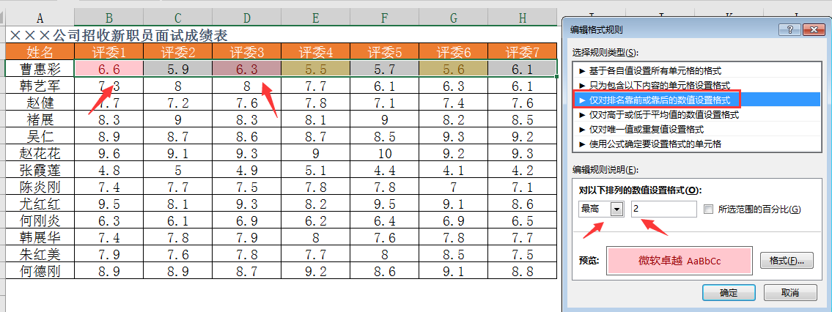This screenshot has width=832, height=312.
Task: Click the name cell 褚展
Action: pos(40,119)
